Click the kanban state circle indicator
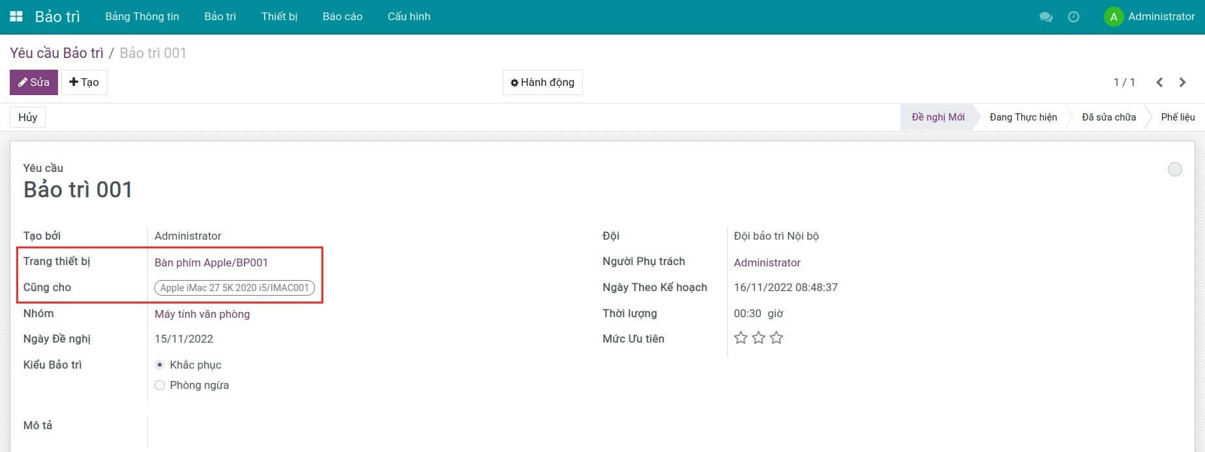 pos(1174,169)
